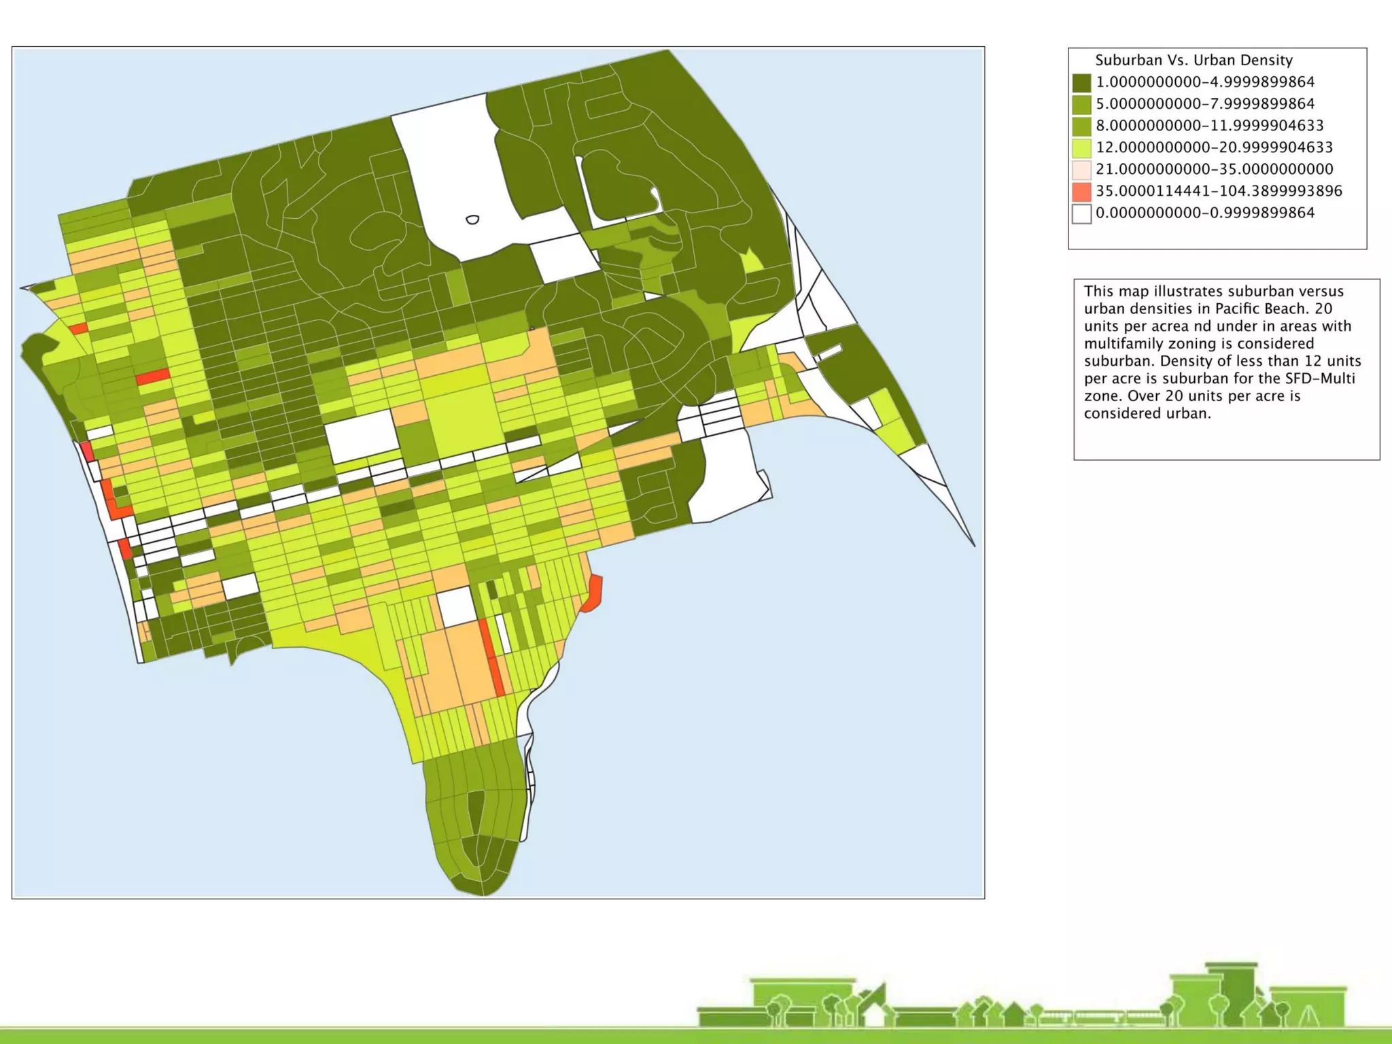The image size is (1392, 1044).
Task: Click the 'Suburban Vs. Urban Density' legend title
Action: (x=1194, y=60)
